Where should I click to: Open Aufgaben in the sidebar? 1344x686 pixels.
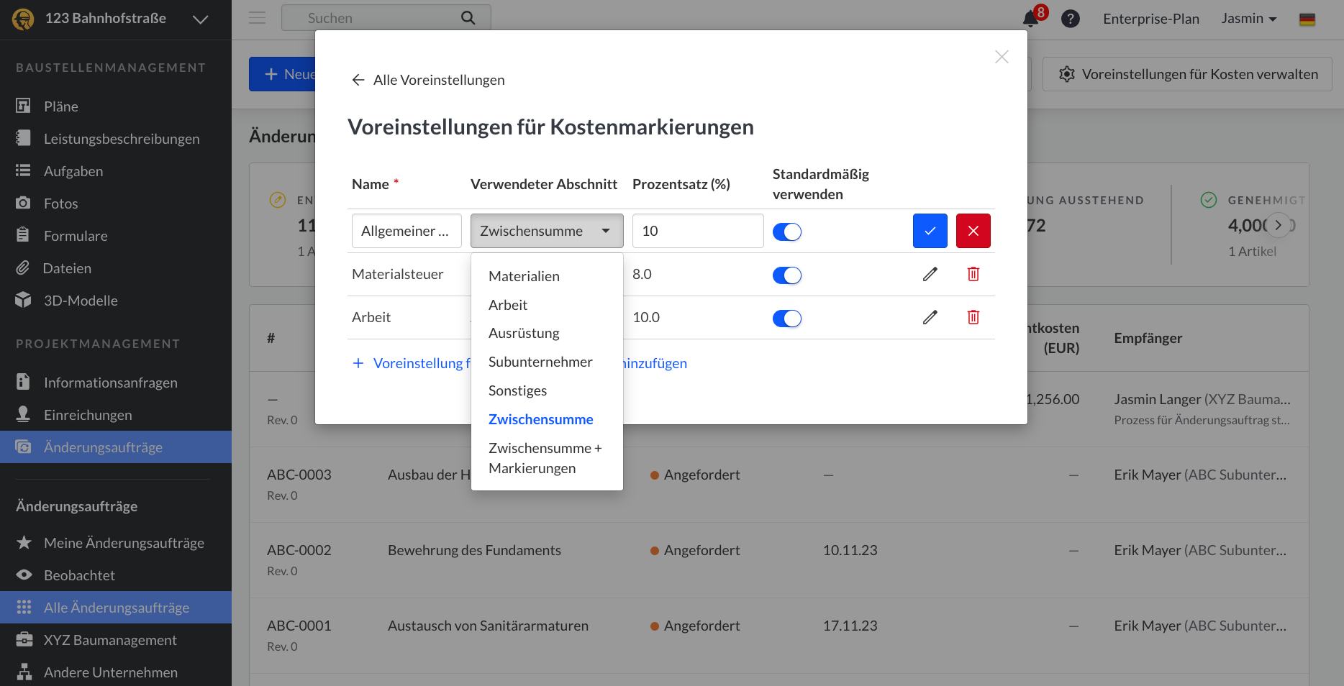coord(116,171)
